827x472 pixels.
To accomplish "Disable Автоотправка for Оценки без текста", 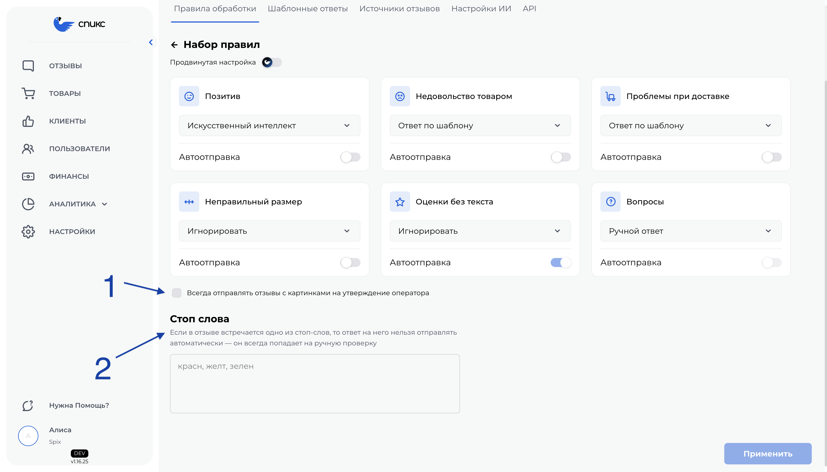I will (x=561, y=263).
